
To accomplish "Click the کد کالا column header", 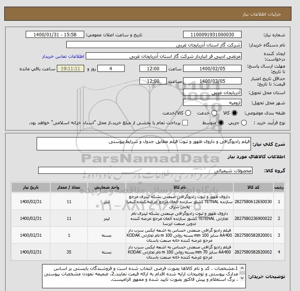I will click(253, 187).
